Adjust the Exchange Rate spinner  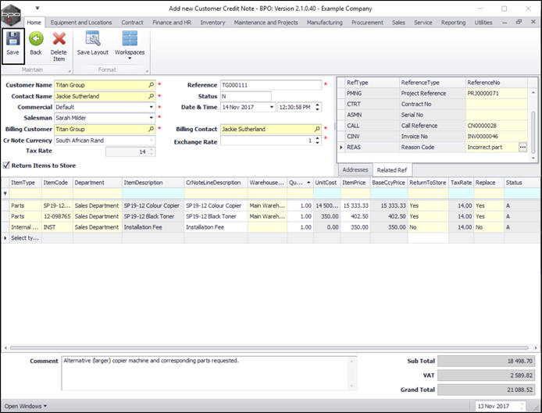click(x=317, y=141)
